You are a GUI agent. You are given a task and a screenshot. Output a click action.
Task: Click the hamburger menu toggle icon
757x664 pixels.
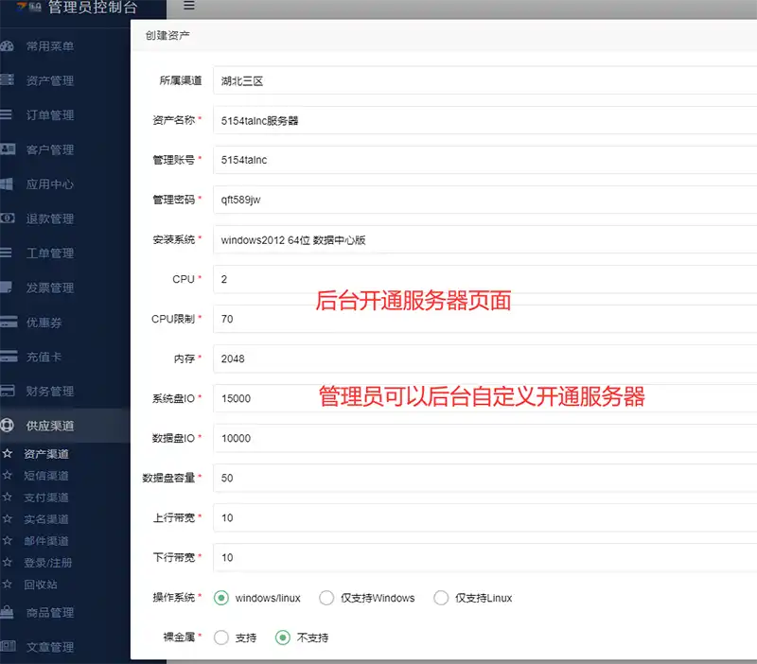point(189,6)
